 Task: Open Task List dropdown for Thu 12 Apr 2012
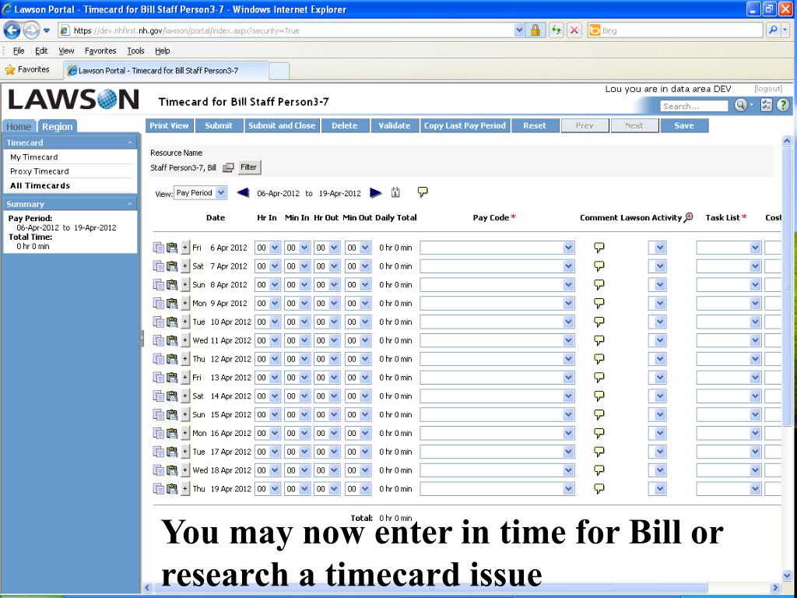point(755,359)
